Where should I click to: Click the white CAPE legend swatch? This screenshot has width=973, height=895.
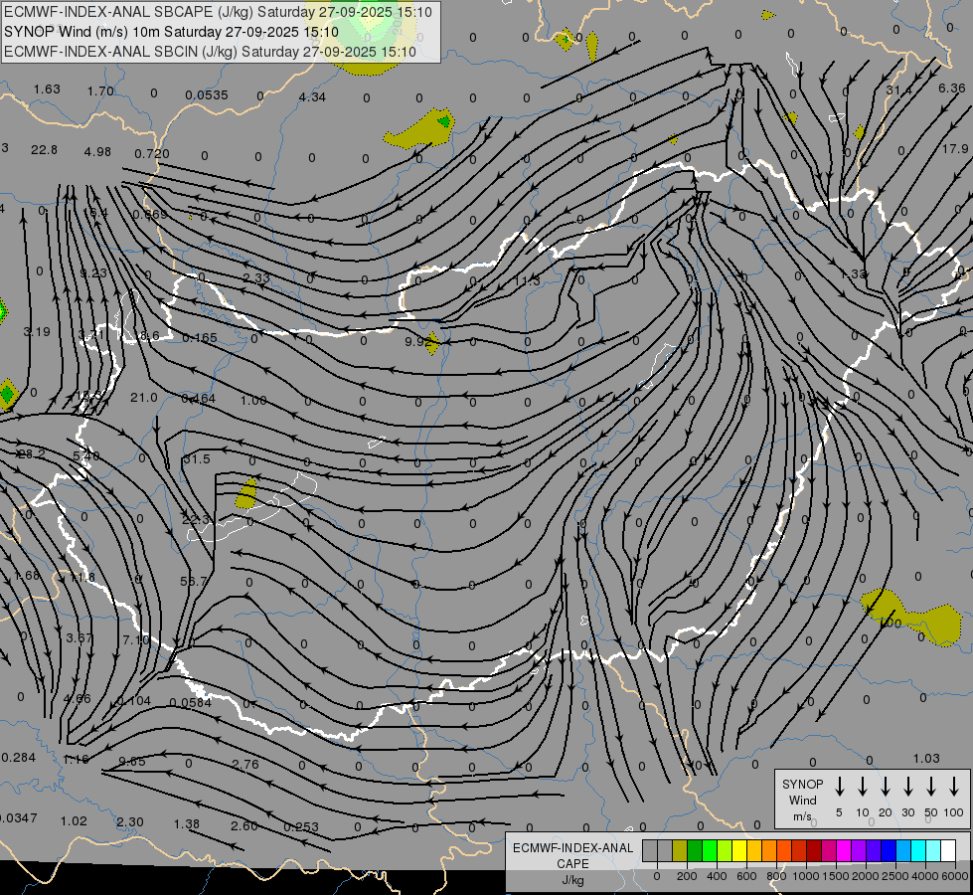pyautogui.click(x=948, y=851)
